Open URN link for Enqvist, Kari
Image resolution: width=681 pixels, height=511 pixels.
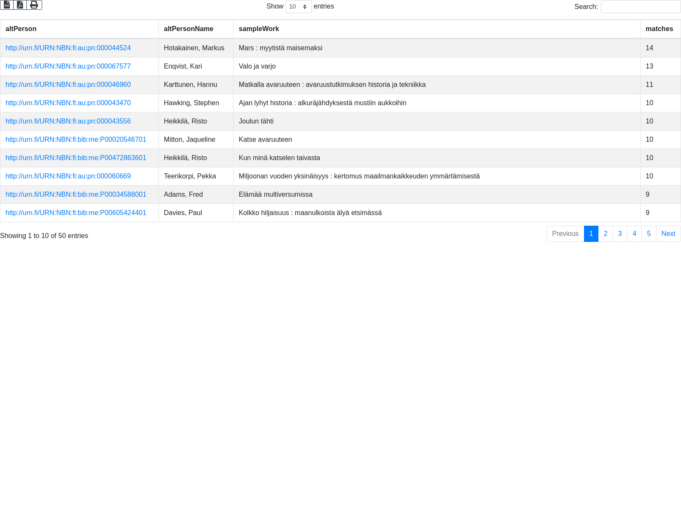click(x=68, y=66)
